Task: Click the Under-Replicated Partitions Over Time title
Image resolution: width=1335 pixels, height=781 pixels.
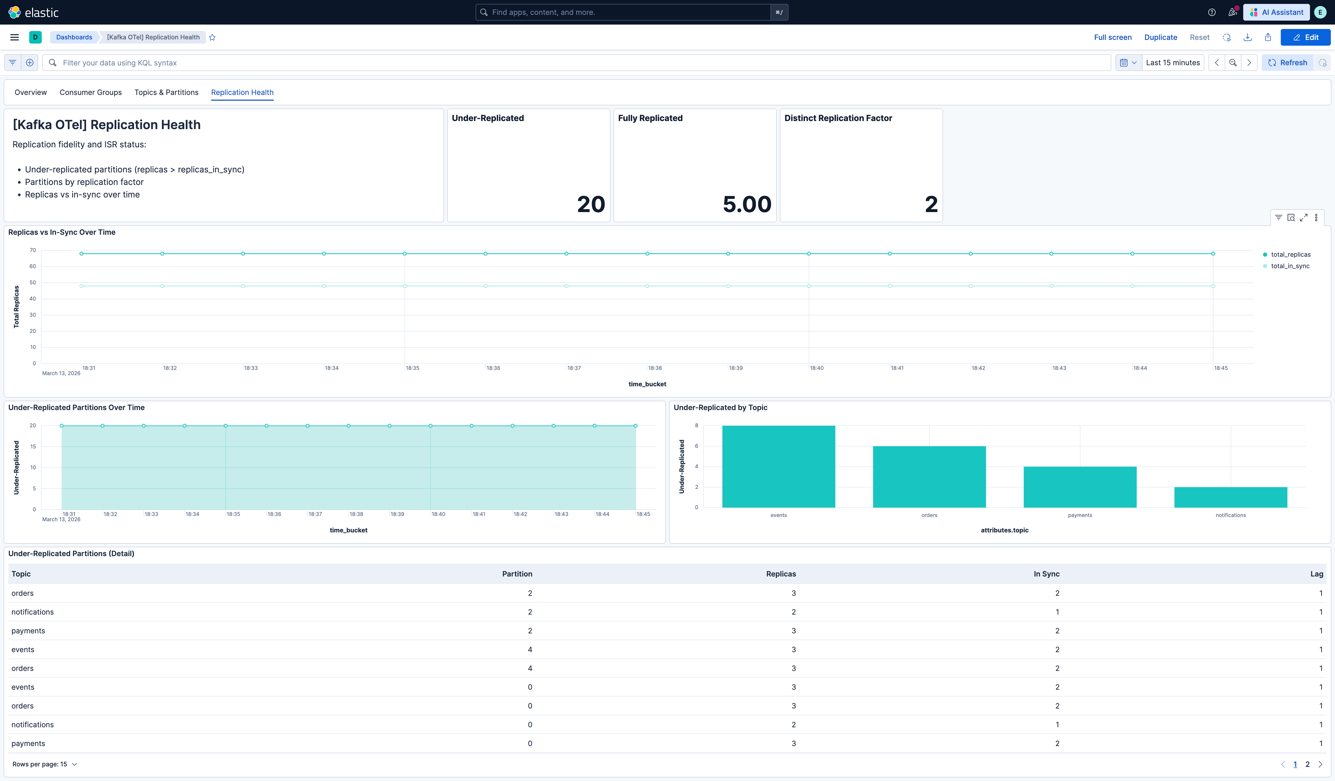Action: (76, 407)
